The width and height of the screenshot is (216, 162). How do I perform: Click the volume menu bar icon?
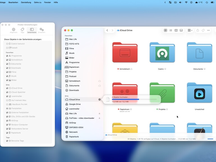[x=181, y=2]
